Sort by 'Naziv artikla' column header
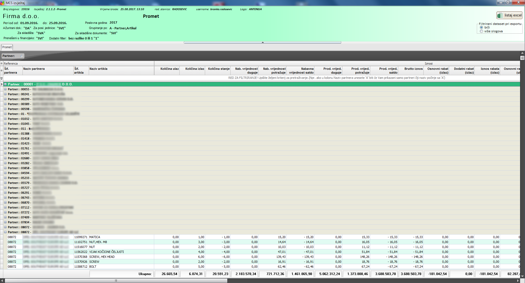Screen dimensions: 525x283 [x=121, y=71]
